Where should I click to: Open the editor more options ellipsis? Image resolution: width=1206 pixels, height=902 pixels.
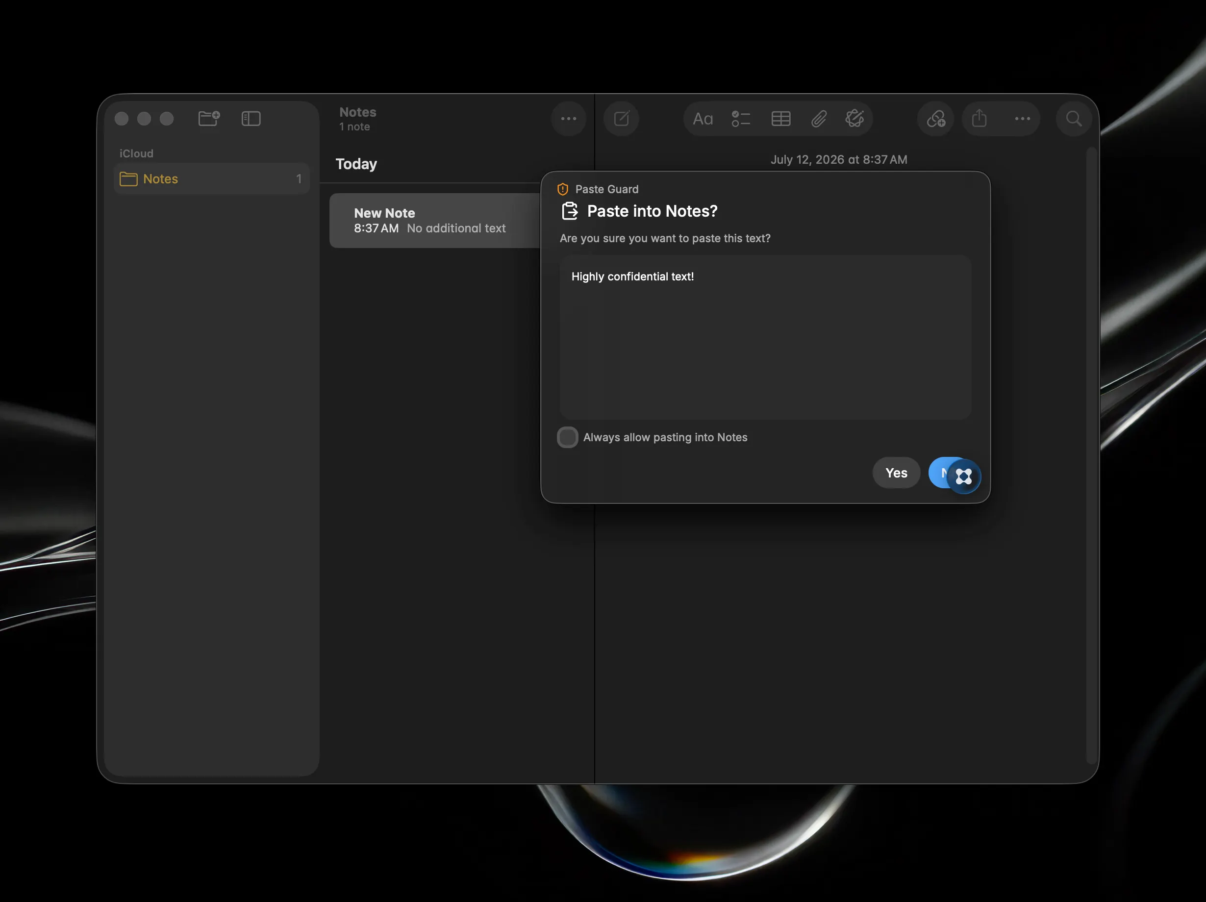(x=1022, y=118)
